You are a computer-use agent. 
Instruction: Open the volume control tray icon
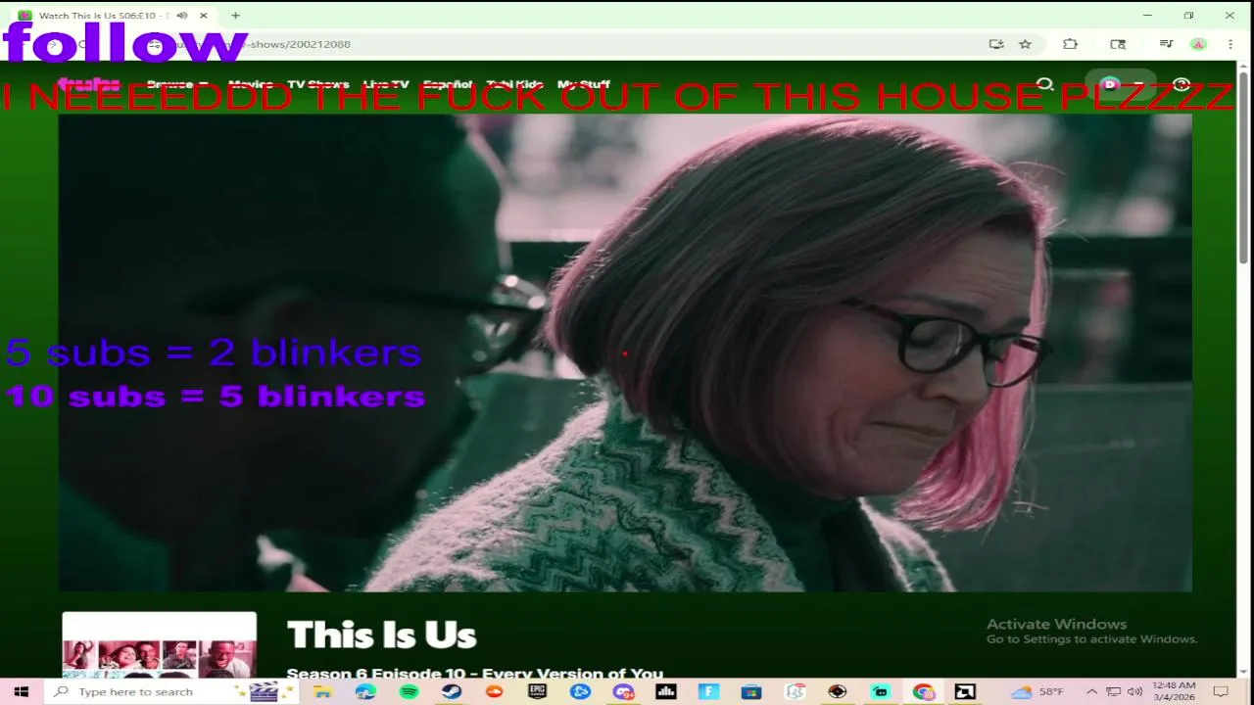click(1134, 691)
